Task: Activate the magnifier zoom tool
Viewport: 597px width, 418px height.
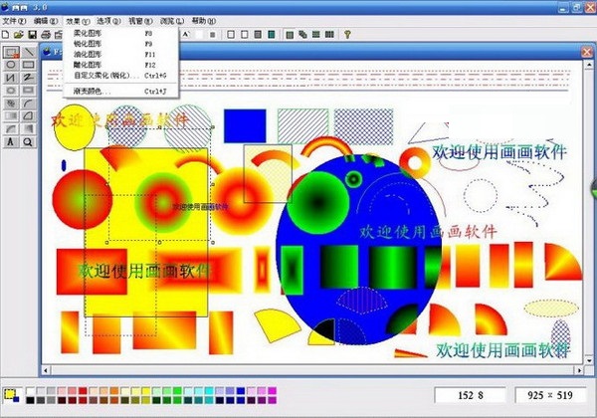Action: pos(29,142)
